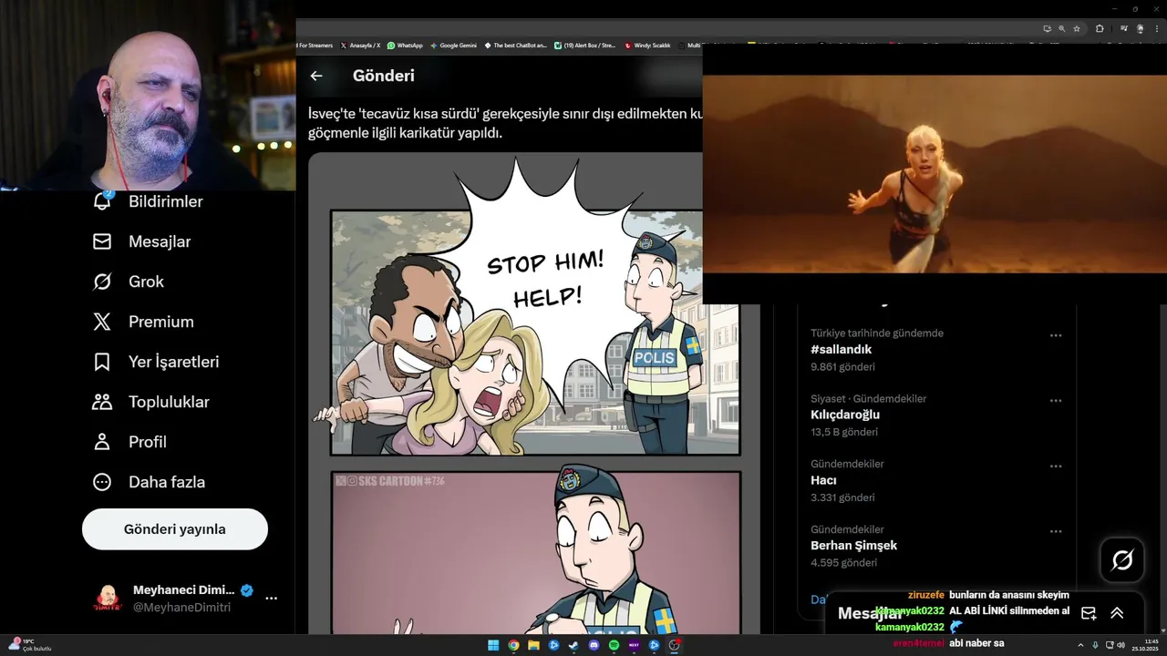1167x656 pixels.
Task: Click the X Premium logo icon
Action: pos(102,322)
